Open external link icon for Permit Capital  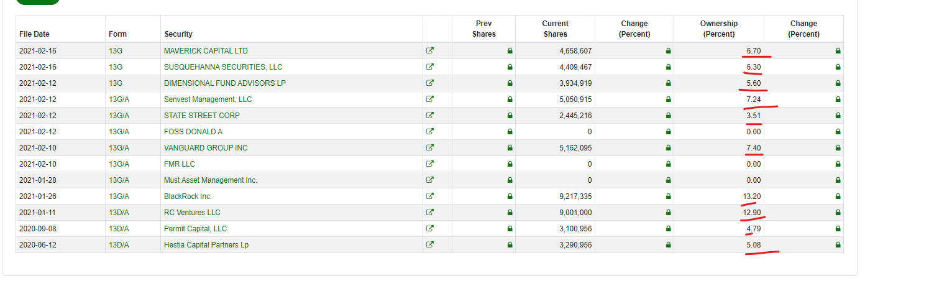[x=429, y=228]
